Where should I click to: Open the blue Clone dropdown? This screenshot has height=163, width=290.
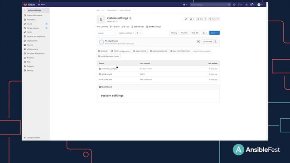tap(214, 33)
